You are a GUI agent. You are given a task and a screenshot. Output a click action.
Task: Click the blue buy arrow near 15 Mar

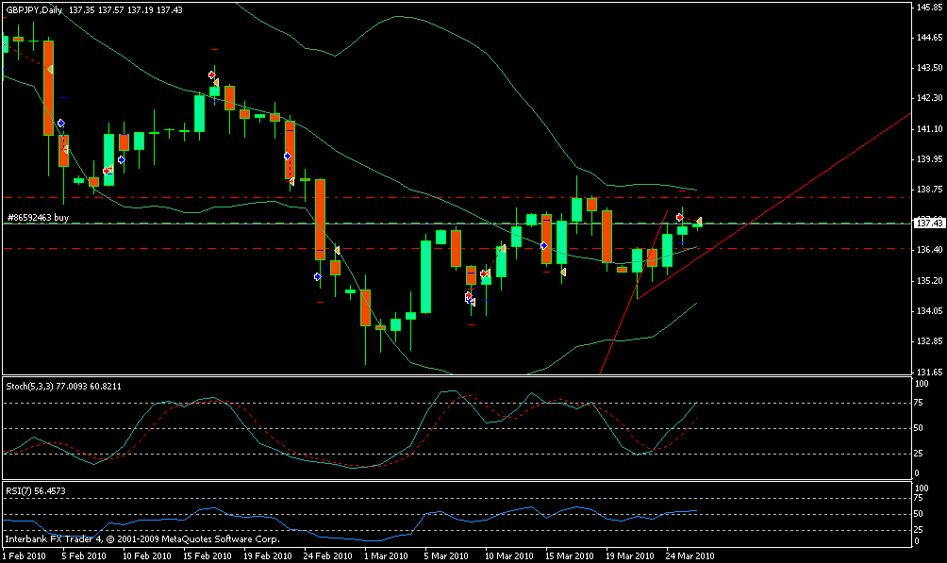(544, 245)
